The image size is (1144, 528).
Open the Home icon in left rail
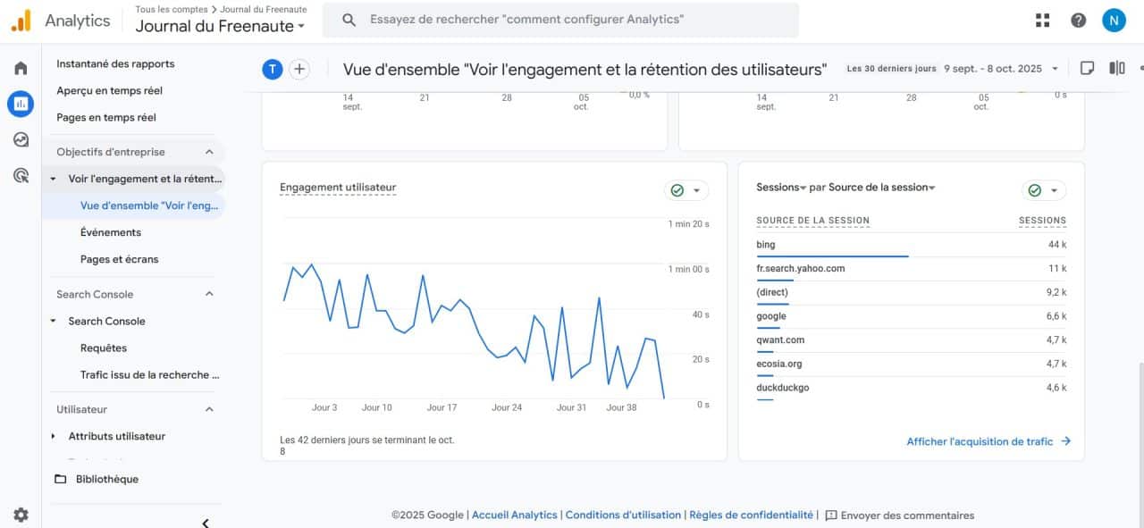pyautogui.click(x=21, y=68)
